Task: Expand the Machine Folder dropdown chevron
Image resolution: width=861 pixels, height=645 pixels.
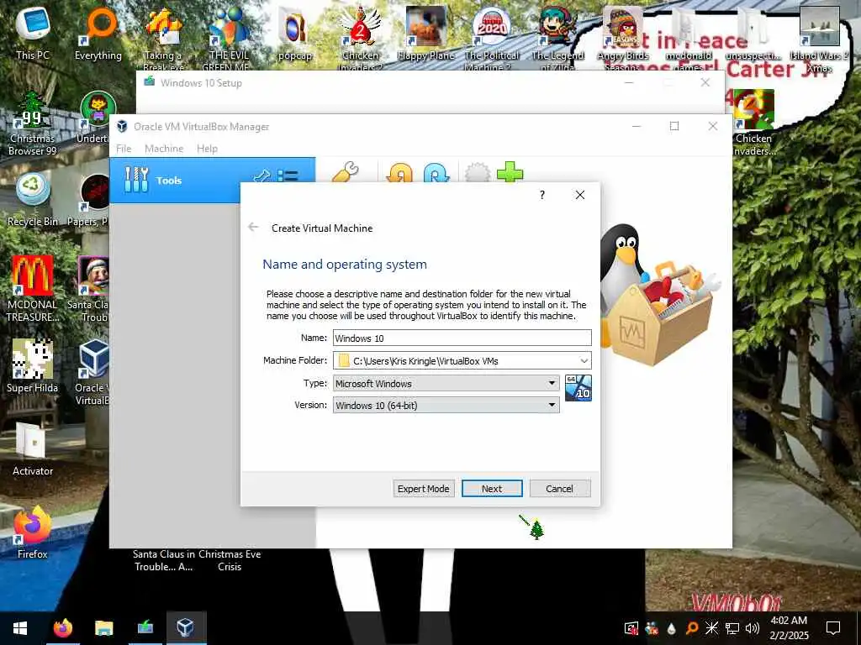Action: 584,361
